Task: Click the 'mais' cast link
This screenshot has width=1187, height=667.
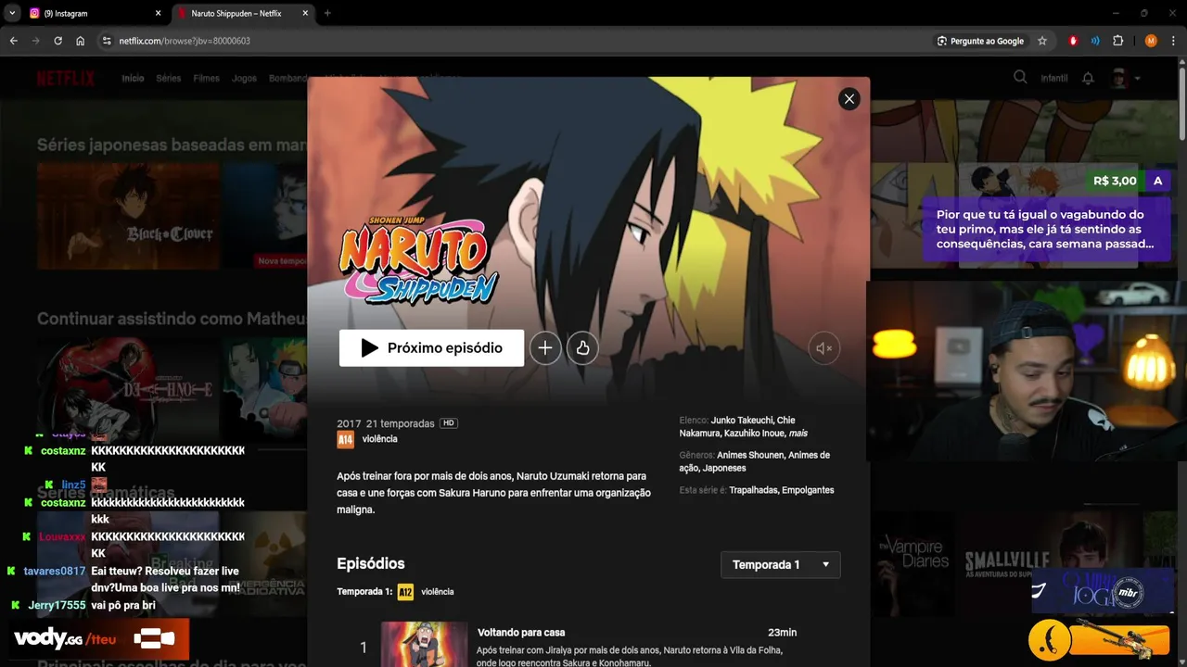Action: pyautogui.click(x=798, y=434)
